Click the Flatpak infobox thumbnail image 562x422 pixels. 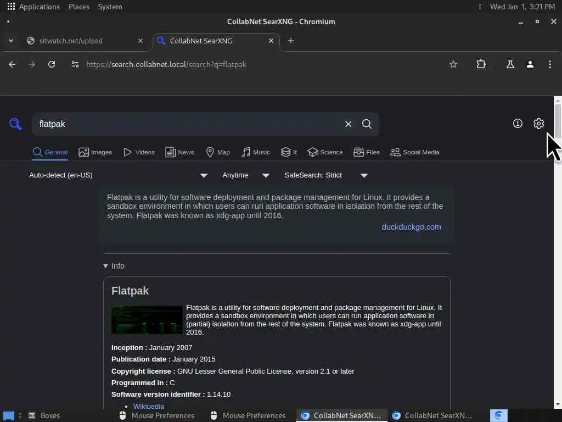(147, 320)
